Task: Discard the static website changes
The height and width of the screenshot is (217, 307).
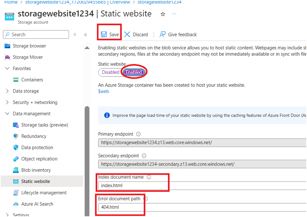Action: 136,35
